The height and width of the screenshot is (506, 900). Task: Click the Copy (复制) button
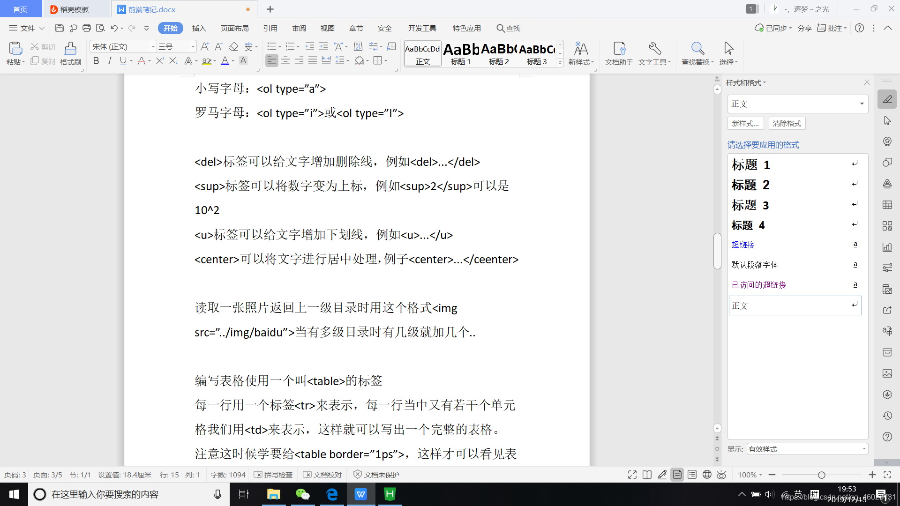click(43, 61)
